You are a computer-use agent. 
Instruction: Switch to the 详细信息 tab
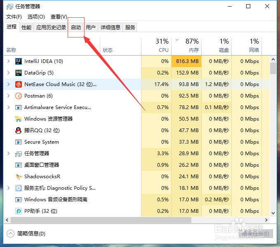[111, 28]
